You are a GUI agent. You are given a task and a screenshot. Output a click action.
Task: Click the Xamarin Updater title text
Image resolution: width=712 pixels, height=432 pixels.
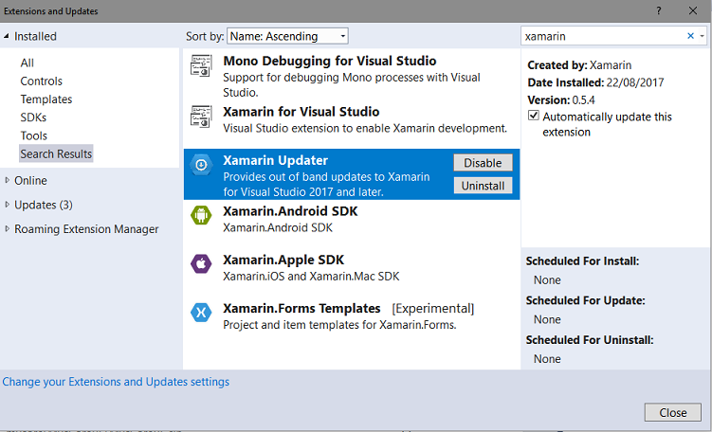[x=275, y=160]
